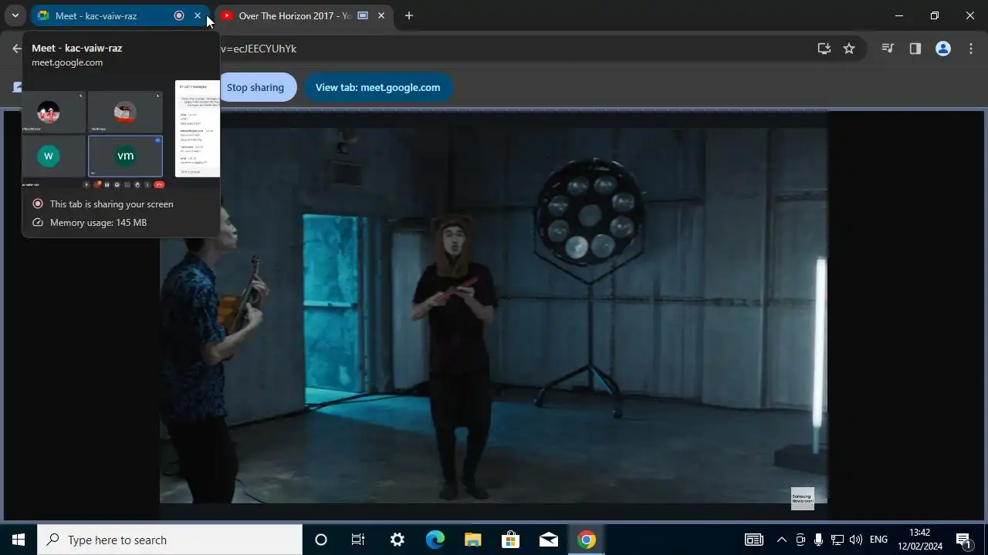Click the address bar URL text
Image resolution: width=988 pixels, height=555 pixels.
(258, 49)
